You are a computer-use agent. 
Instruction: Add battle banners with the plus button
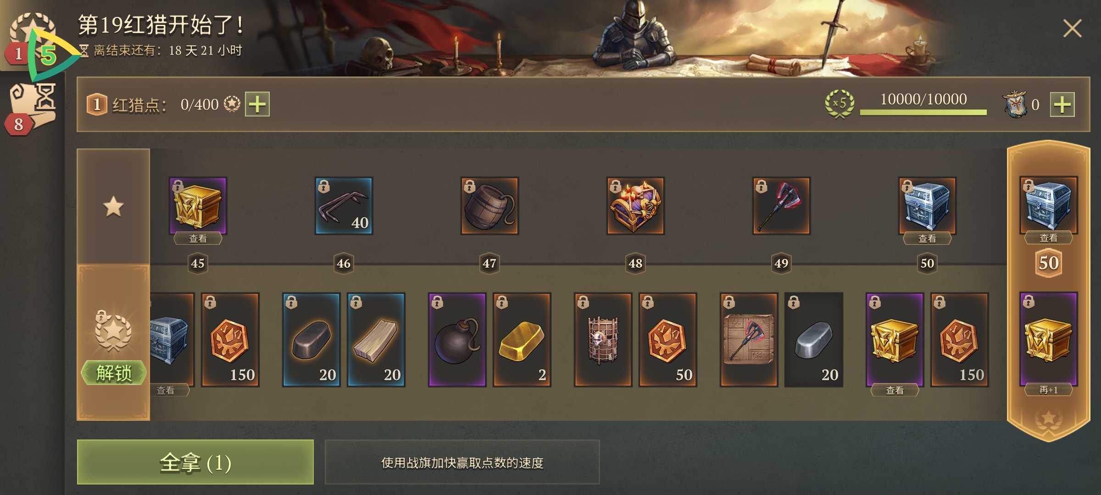click(x=1062, y=104)
